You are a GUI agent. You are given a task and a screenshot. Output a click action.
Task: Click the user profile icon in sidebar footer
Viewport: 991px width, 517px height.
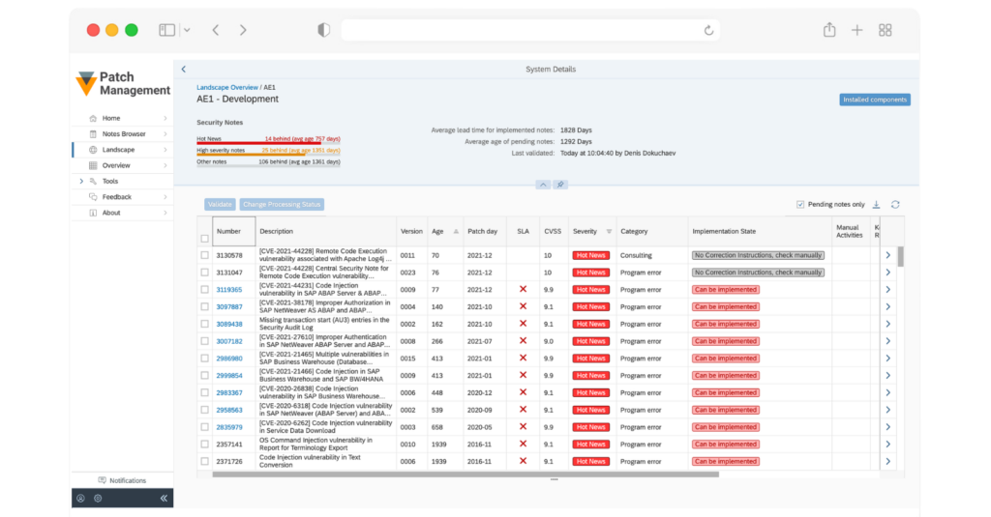pos(81,498)
